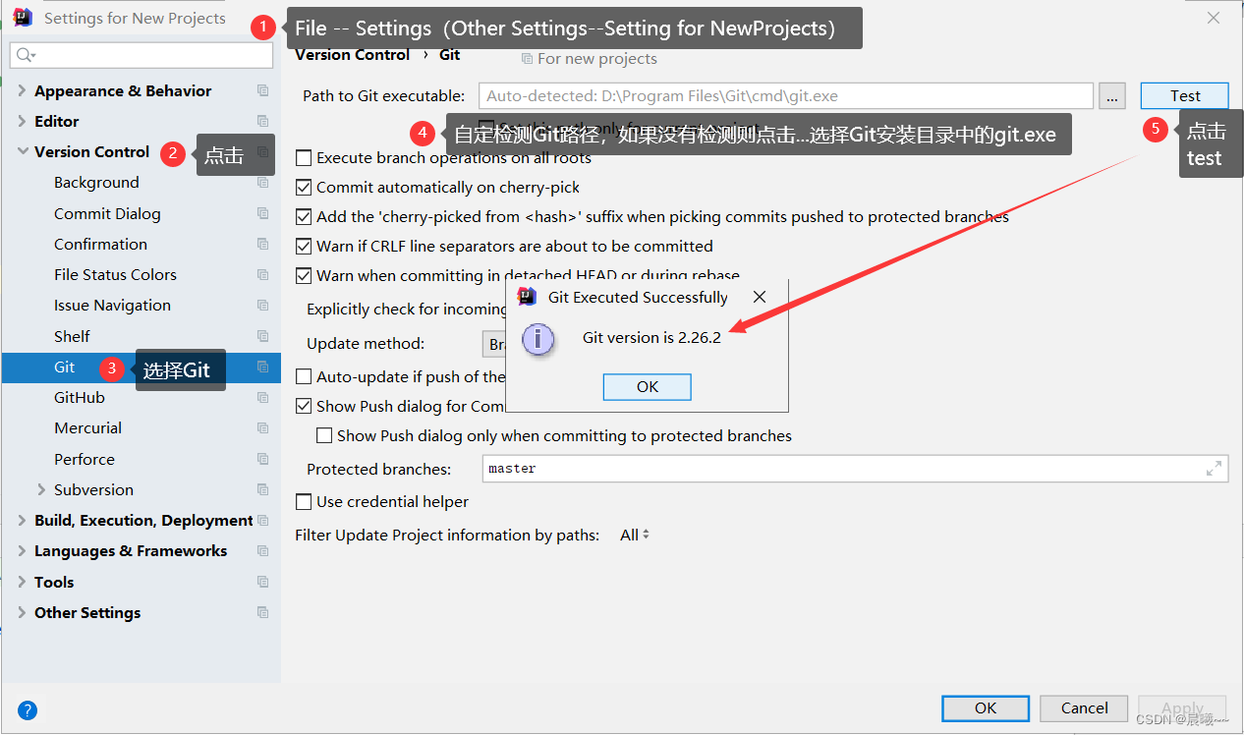This screenshot has height=735, width=1244.
Task: Toggle Execute branch operations on all roots
Action: [304, 157]
